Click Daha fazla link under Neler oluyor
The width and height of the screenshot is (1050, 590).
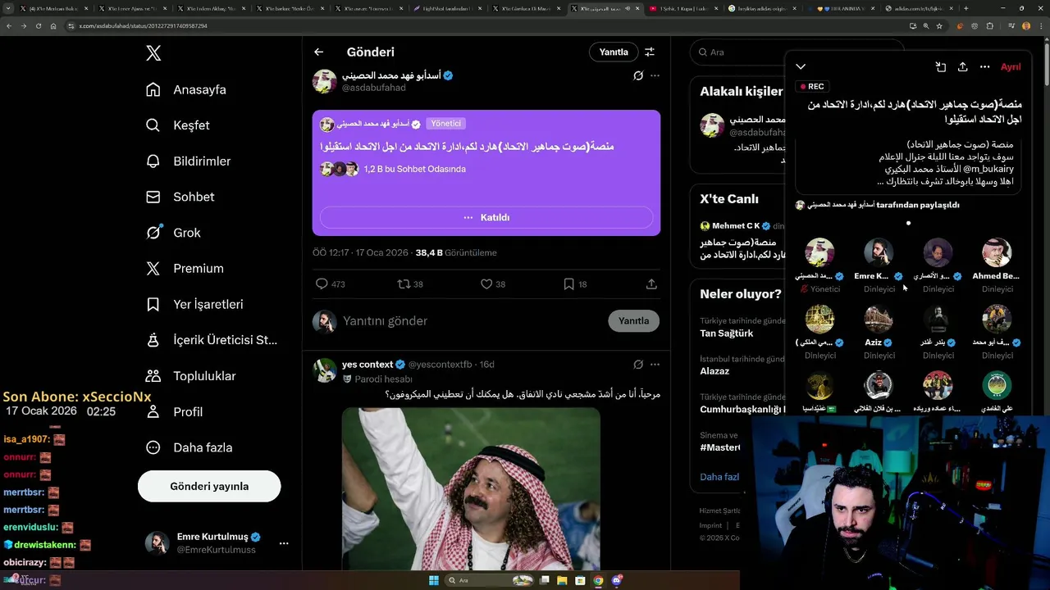(719, 477)
